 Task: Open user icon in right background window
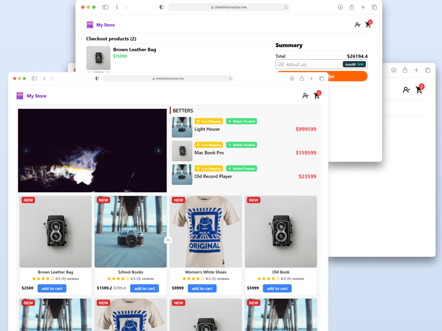pos(406,90)
